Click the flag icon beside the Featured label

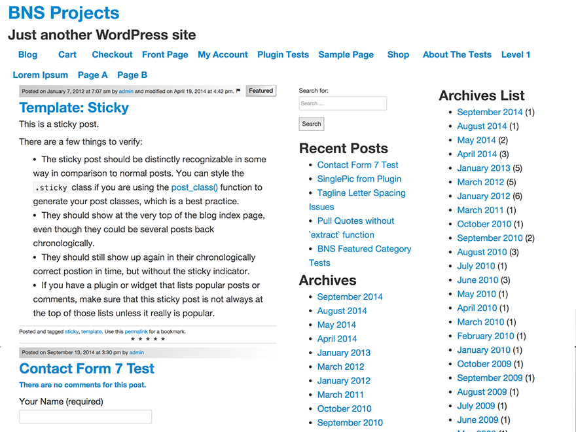tap(238, 91)
